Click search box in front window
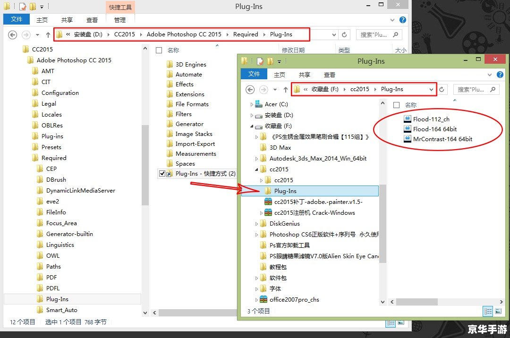 476,89
